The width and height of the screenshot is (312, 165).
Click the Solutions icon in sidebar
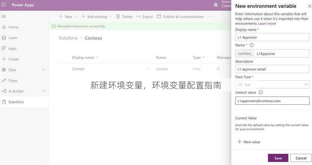tap(4, 102)
